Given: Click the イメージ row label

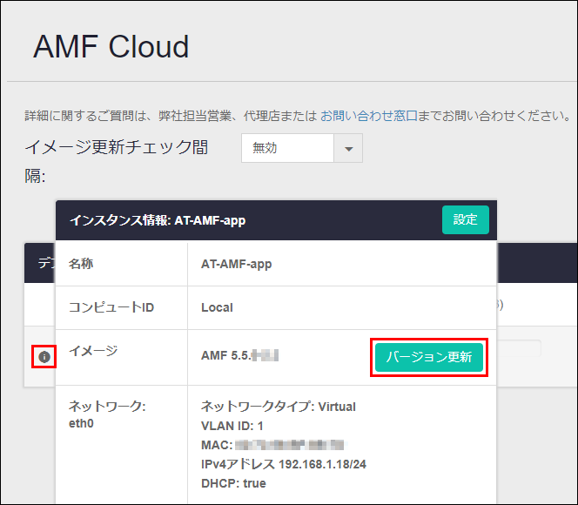Looking at the screenshot, I should coord(93,351).
